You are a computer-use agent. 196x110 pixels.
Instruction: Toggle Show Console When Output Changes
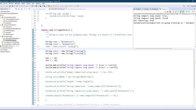pyautogui.click(x=181, y=12)
